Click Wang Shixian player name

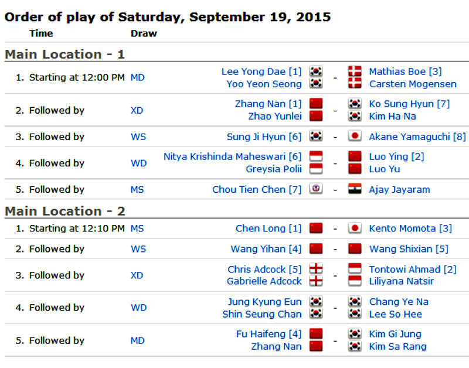pyautogui.click(x=409, y=249)
